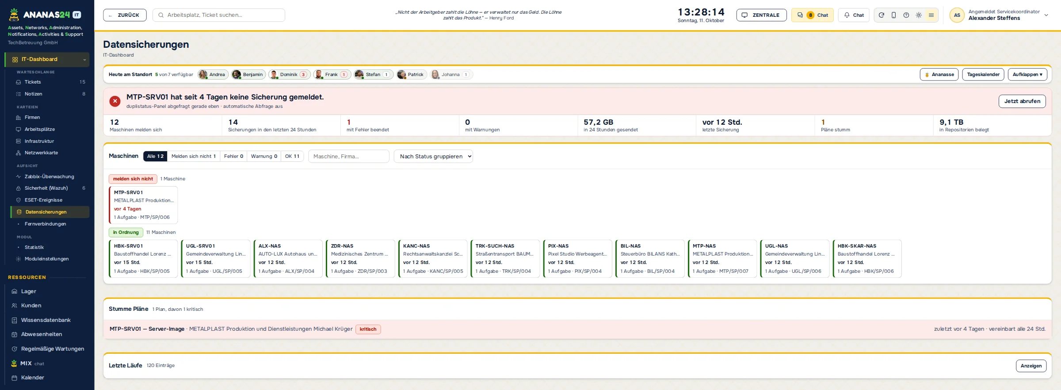Open the help question mark icon
Viewport: 1061px width, 390px height.
click(x=906, y=15)
